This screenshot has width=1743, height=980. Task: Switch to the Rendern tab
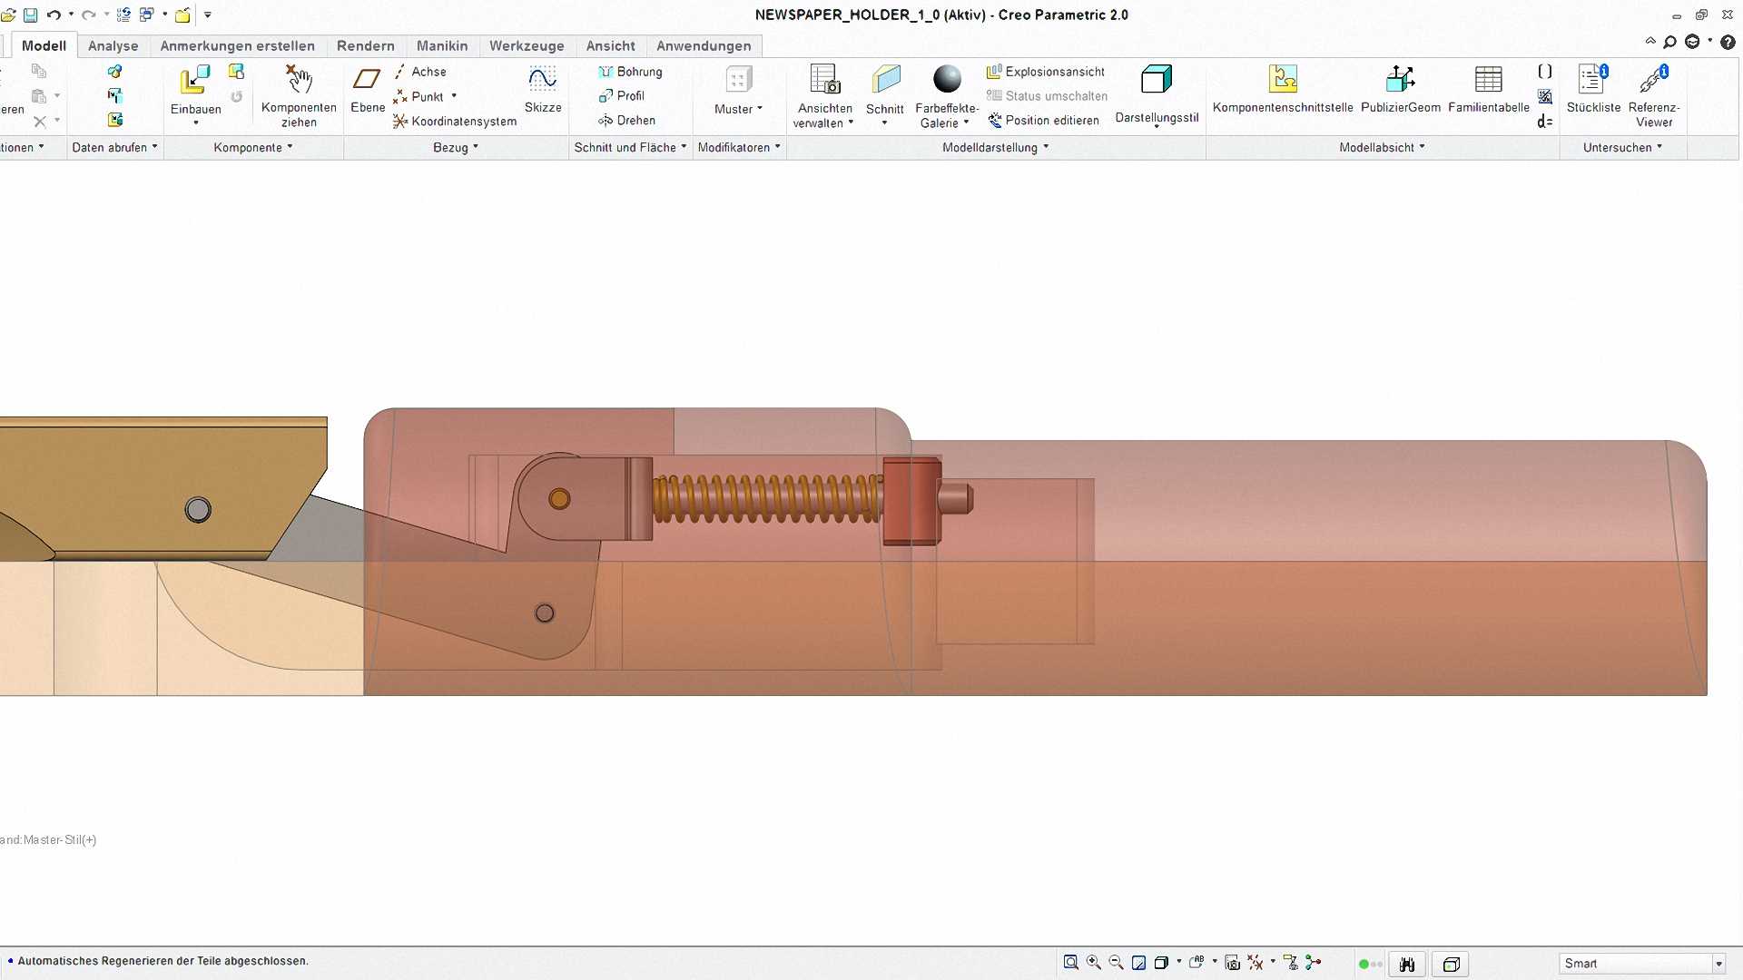pyautogui.click(x=366, y=46)
